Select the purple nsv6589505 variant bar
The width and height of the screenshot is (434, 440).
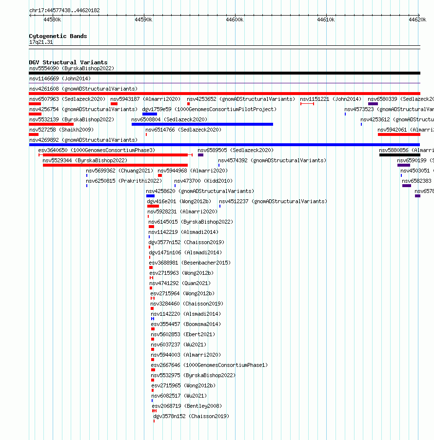[x=200, y=155]
